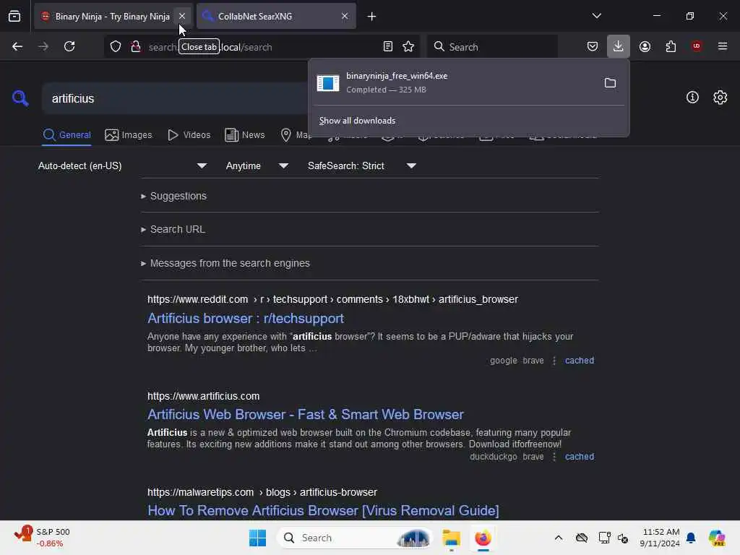Click the Firefox back arrow button
The image size is (740, 555).
(17, 46)
